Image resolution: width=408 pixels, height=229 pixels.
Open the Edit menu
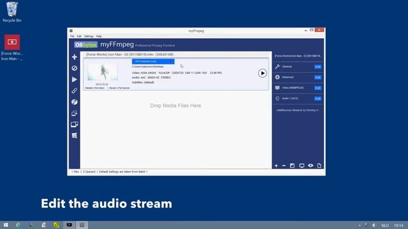pyautogui.click(x=79, y=36)
